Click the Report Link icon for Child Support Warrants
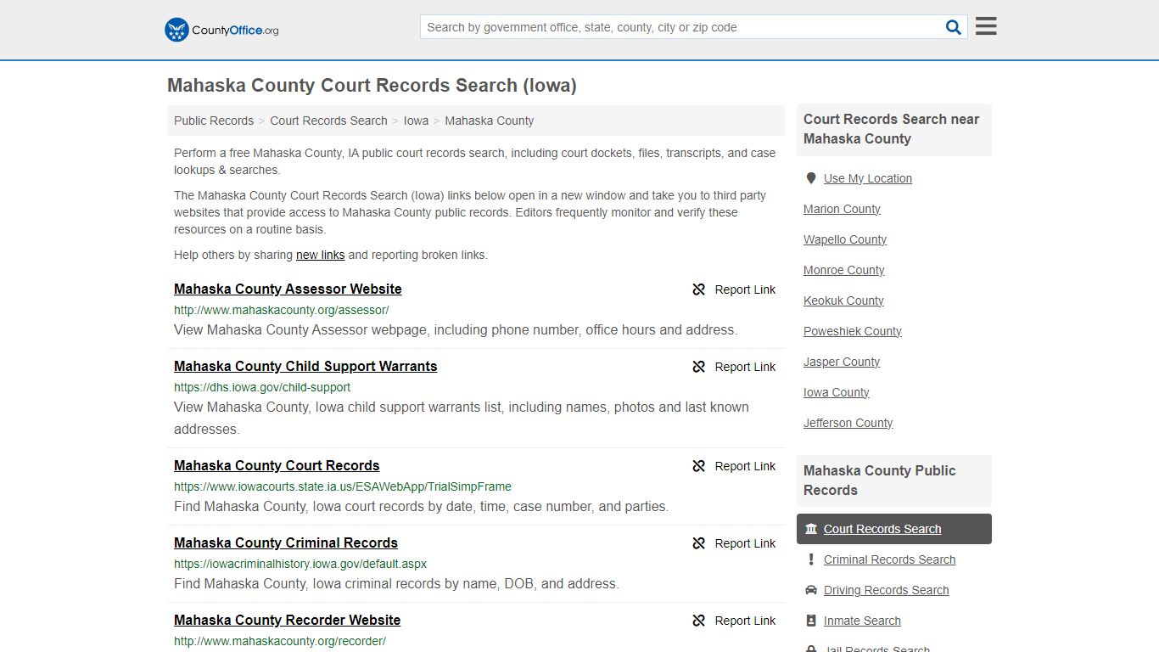Screen dimensions: 1159x652 tap(699, 367)
